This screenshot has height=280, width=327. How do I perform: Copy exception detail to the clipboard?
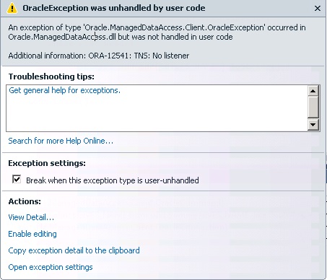(x=74, y=250)
